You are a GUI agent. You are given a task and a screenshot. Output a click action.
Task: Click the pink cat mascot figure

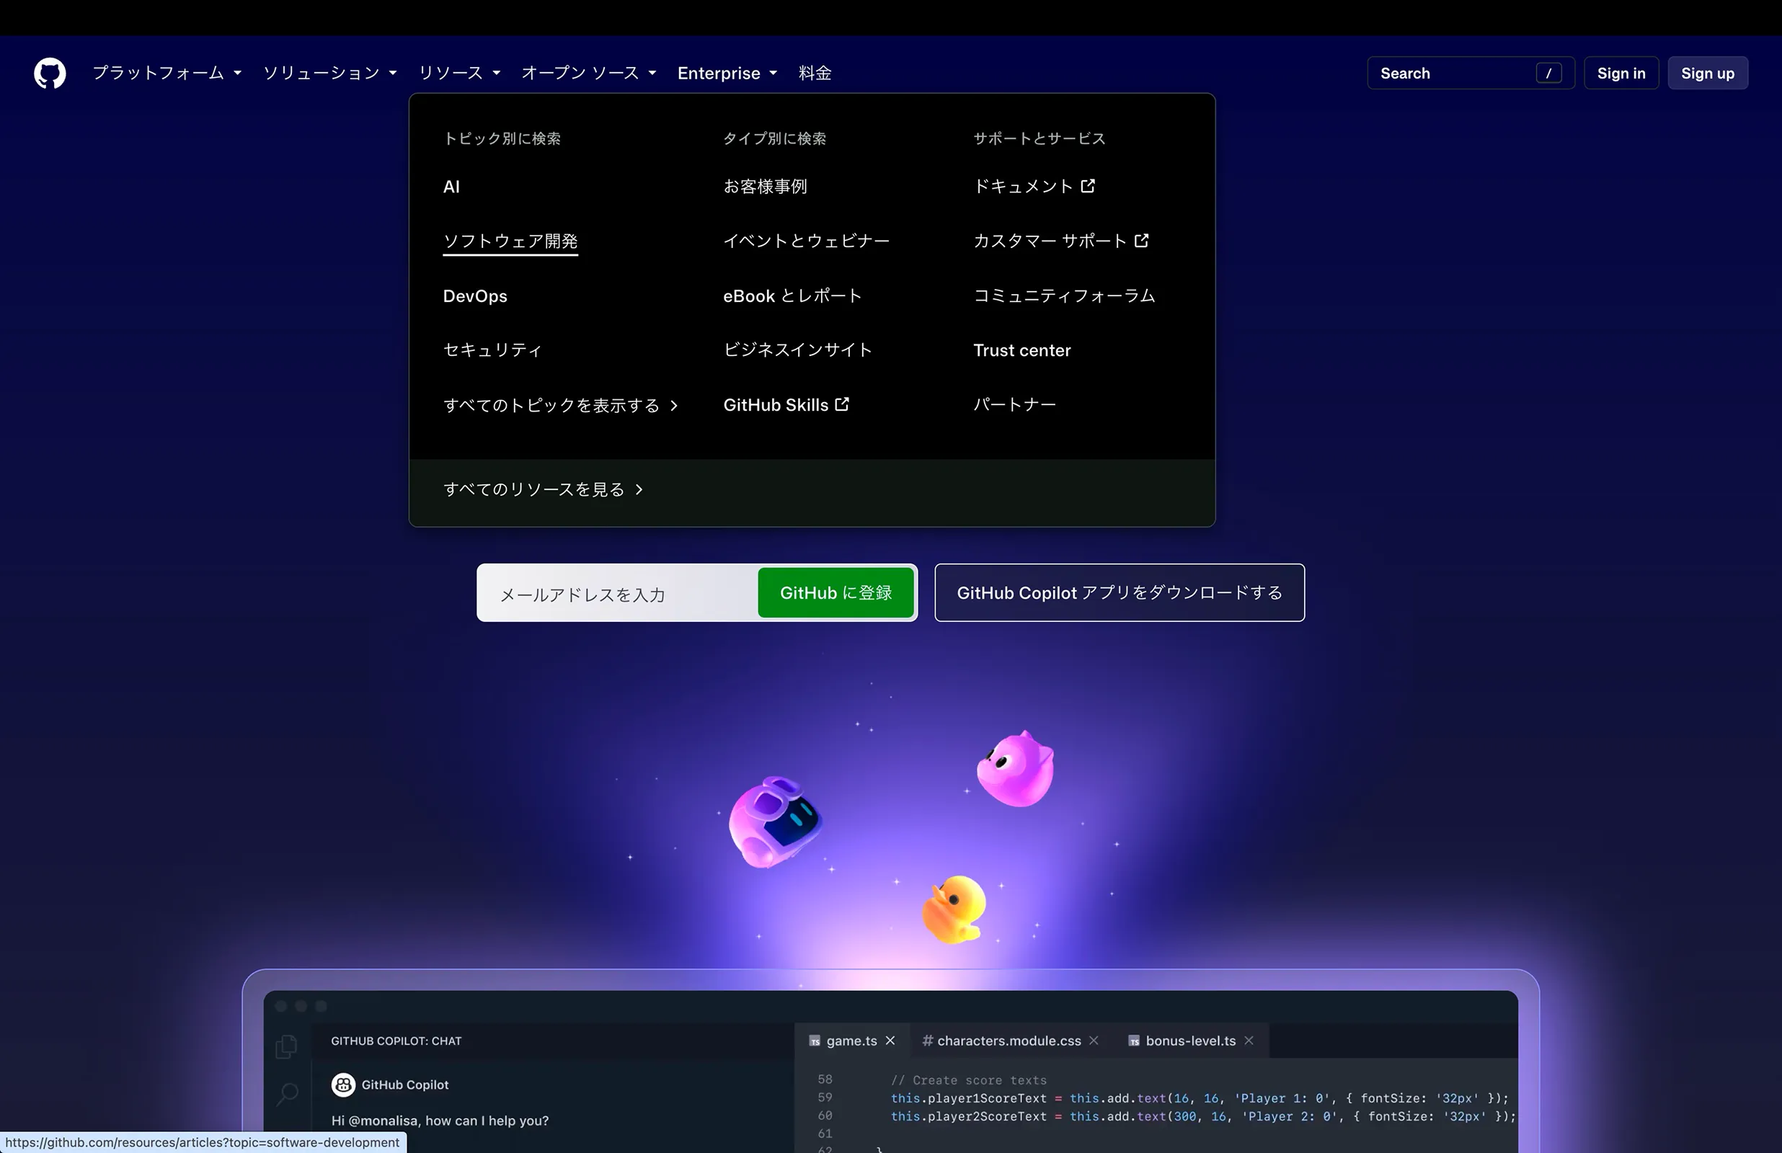pos(1015,770)
